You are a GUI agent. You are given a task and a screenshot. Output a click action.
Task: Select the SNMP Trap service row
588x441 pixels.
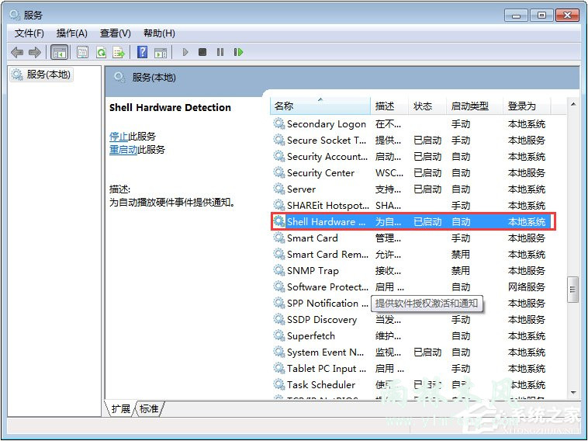click(x=410, y=271)
